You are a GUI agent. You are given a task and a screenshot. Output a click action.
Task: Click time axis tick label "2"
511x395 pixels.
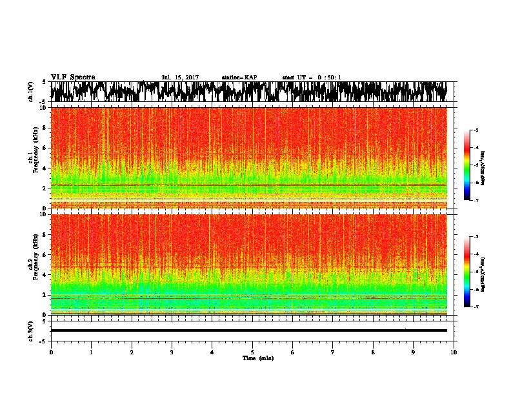point(132,352)
